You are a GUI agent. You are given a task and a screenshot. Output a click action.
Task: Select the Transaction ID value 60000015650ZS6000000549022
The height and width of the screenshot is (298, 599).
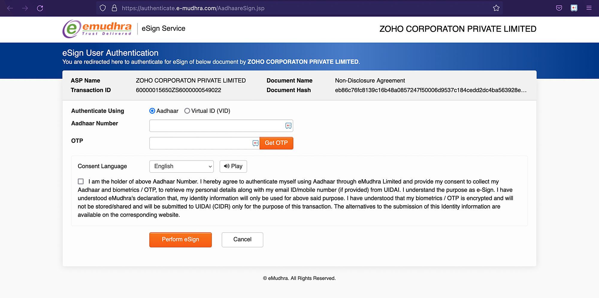pos(179,90)
